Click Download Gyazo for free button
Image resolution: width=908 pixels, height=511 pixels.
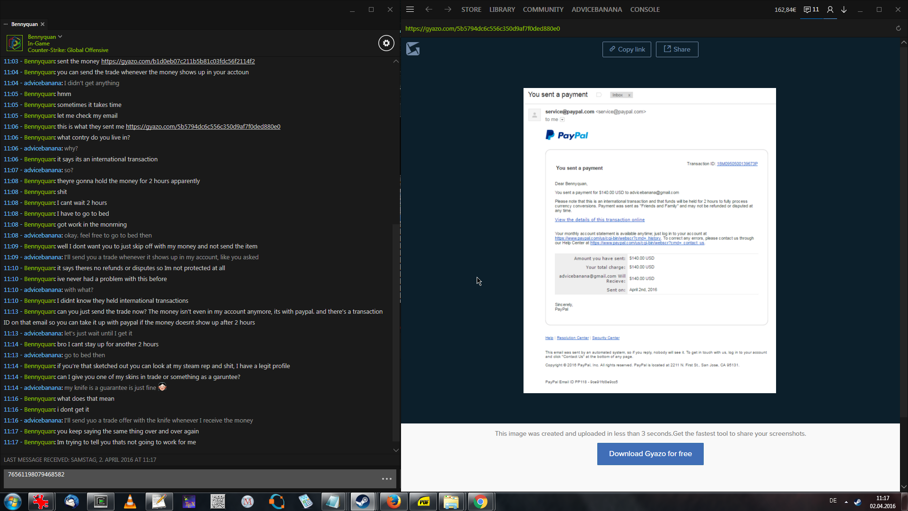650,454
